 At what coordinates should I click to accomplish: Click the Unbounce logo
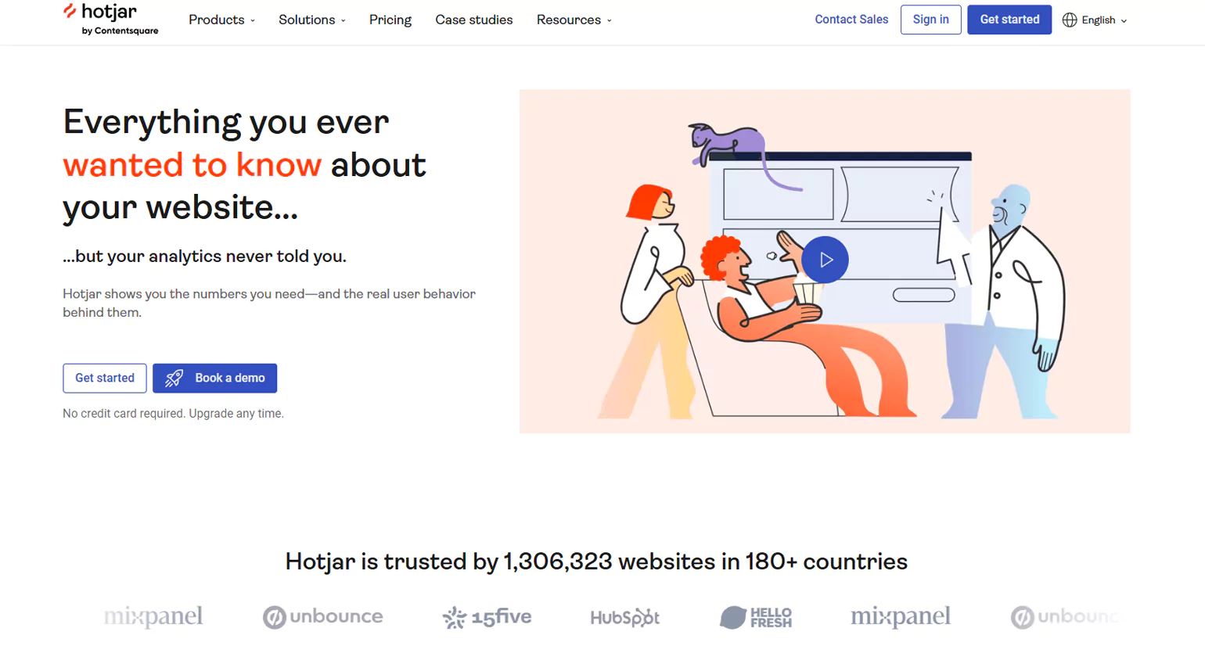tap(322, 617)
